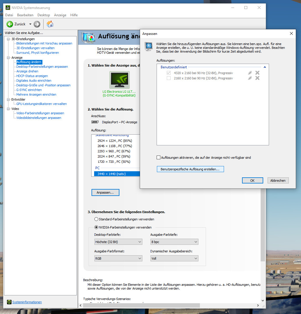301x314 pixels.
Task: Click the Abbrechen button
Action: [x=278, y=181]
